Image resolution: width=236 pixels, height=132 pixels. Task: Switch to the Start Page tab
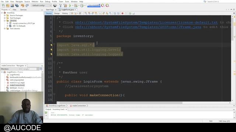pos(50,10)
